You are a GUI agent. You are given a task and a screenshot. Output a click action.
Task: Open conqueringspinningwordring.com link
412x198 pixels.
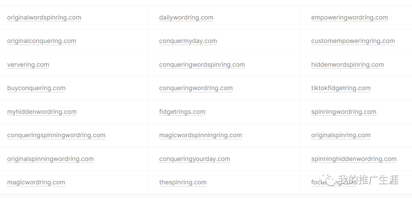click(56, 135)
